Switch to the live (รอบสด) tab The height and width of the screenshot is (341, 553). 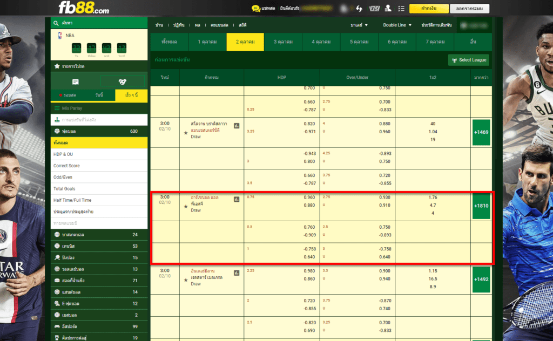tap(68, 95)
